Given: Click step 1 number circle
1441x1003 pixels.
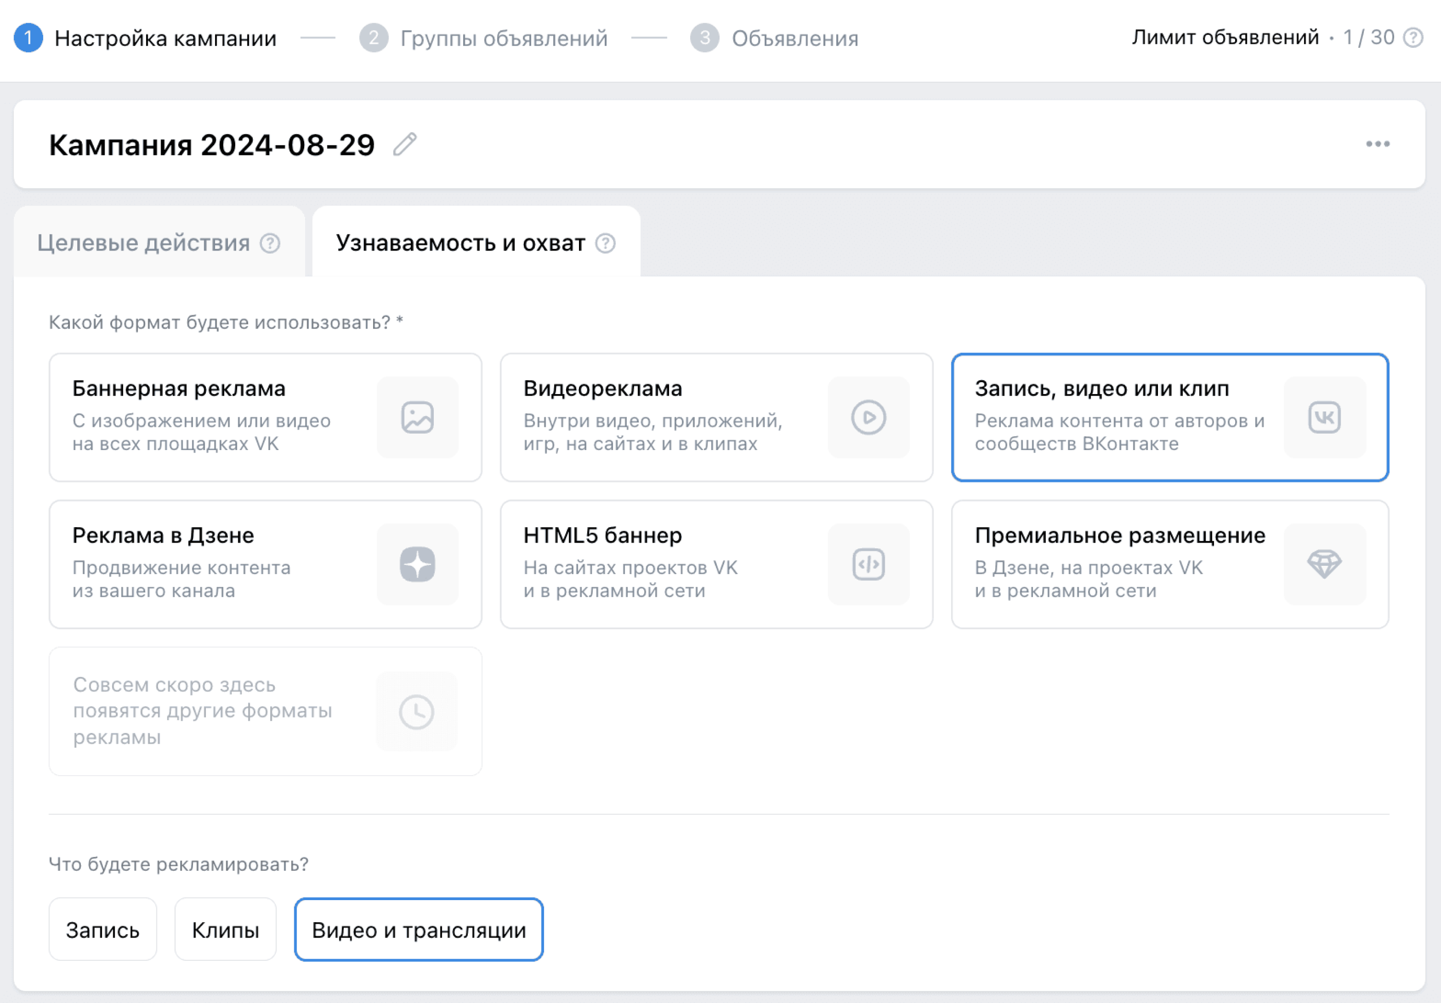Looking at the screenshot, I should click(28, 38).
